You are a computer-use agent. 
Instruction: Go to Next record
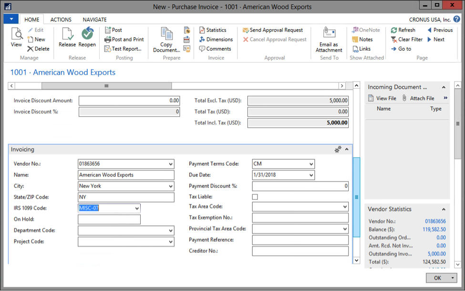pos(435,40)
